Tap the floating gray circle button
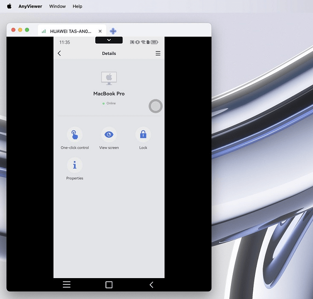Screen dimensions: 313x299 tap(155, 106)
